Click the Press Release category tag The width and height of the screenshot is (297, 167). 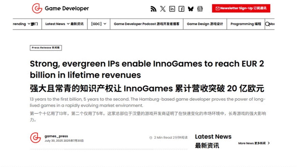pos(46,48)
